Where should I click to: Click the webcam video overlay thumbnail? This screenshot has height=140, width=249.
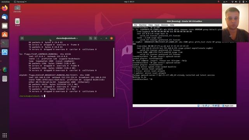coord(235,23)
